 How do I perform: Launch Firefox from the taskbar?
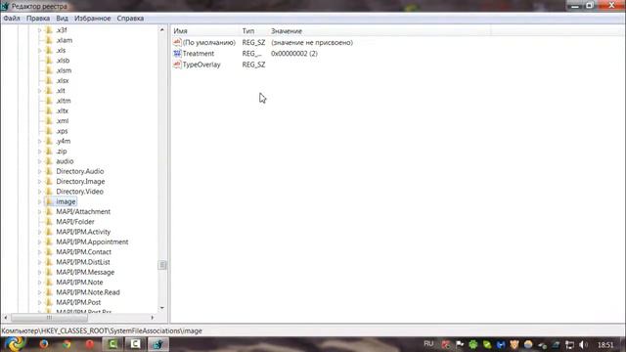click(43, 344)
